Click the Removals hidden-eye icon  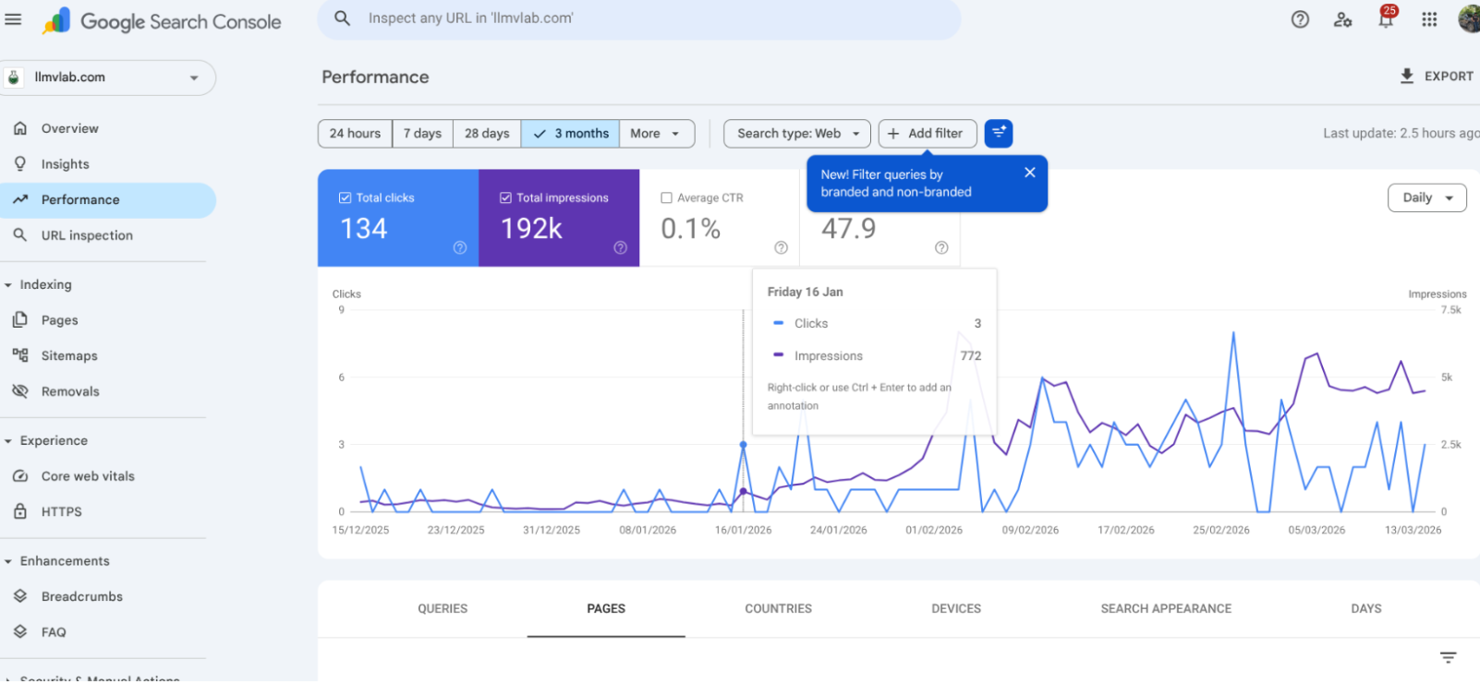[20, 391]
